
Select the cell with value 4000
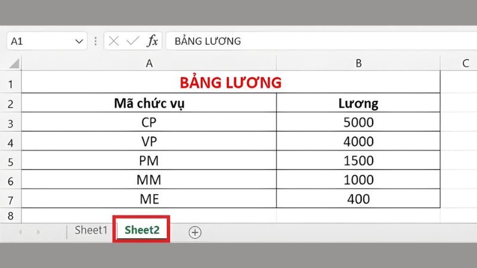[358, 141]
